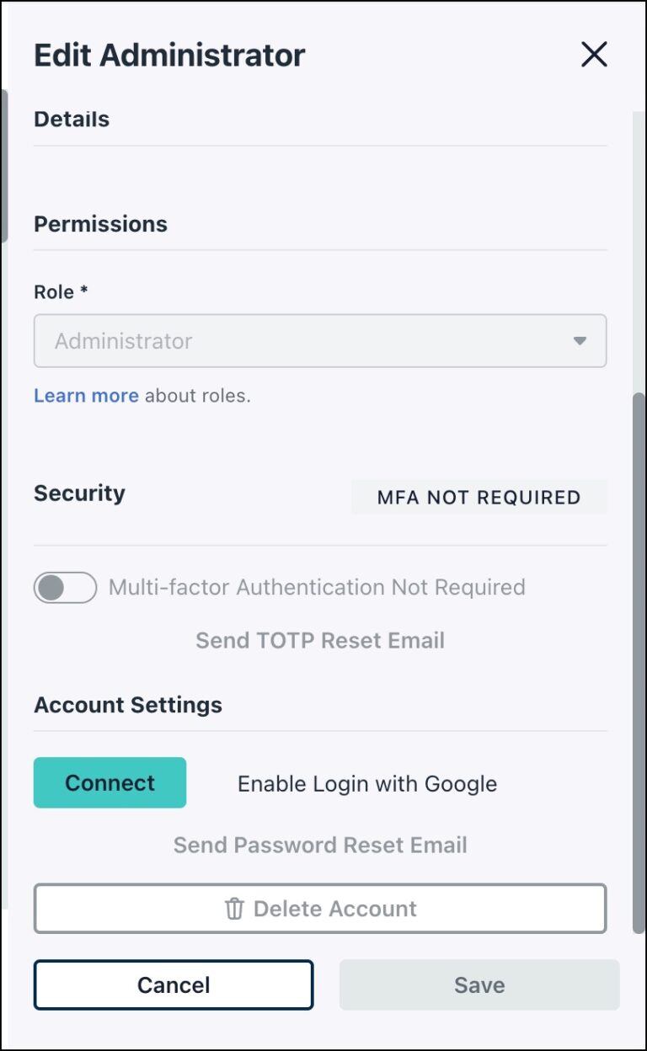Click Send Password Reset Email
The image size is (647, 1051).
[x=319, y=845]
